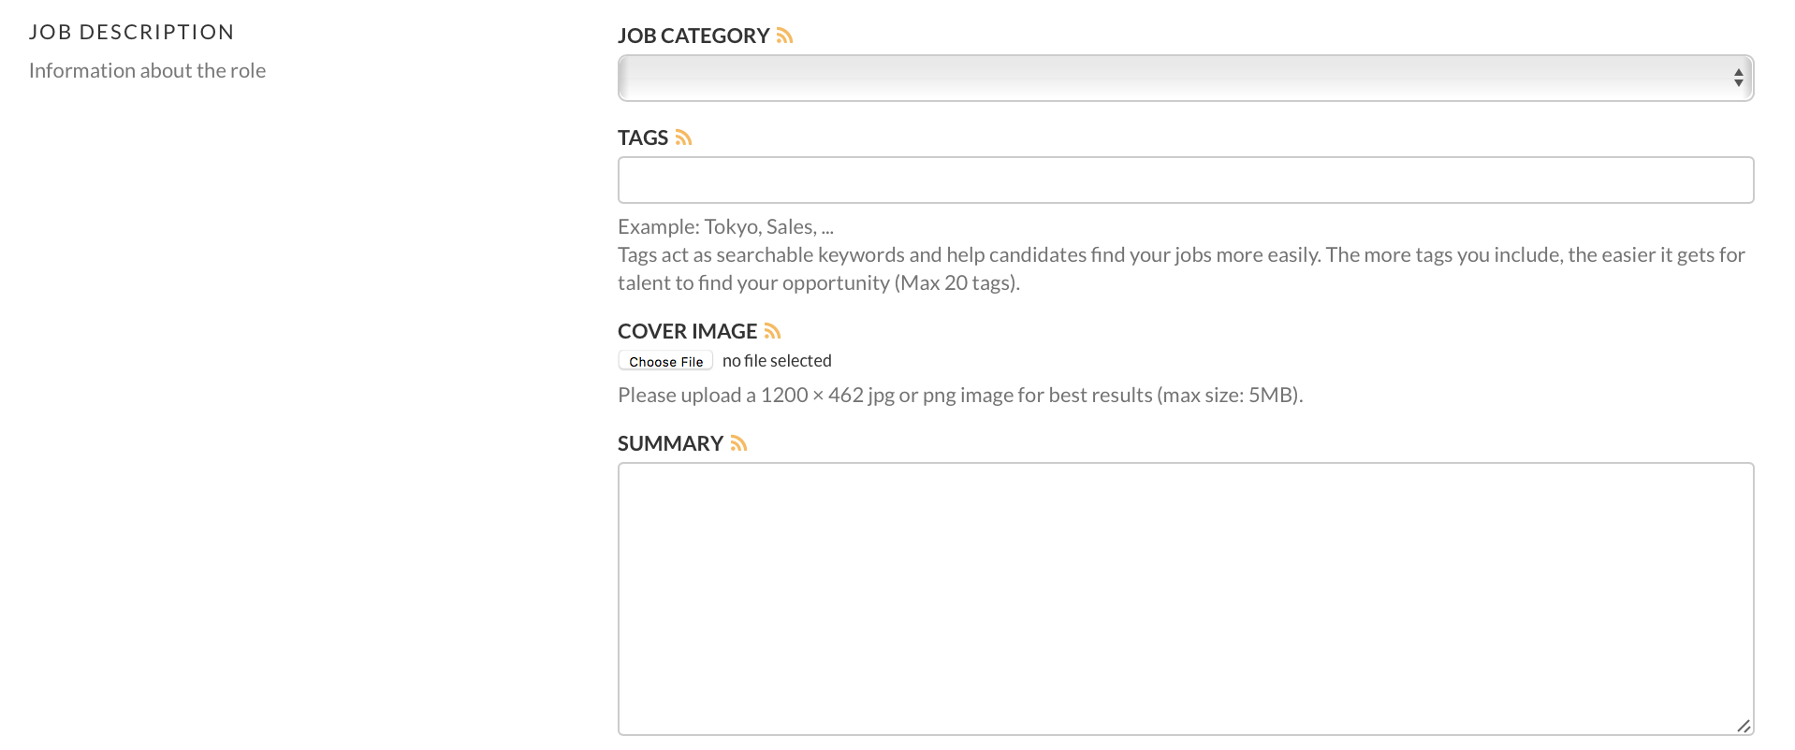Grab the Summary textarea resize handle
1795x750 pixels.
tap(1744, 726)
